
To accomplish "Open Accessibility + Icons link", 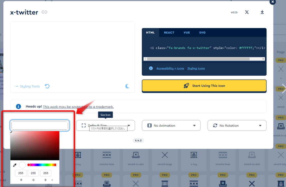I will (170, 68).
